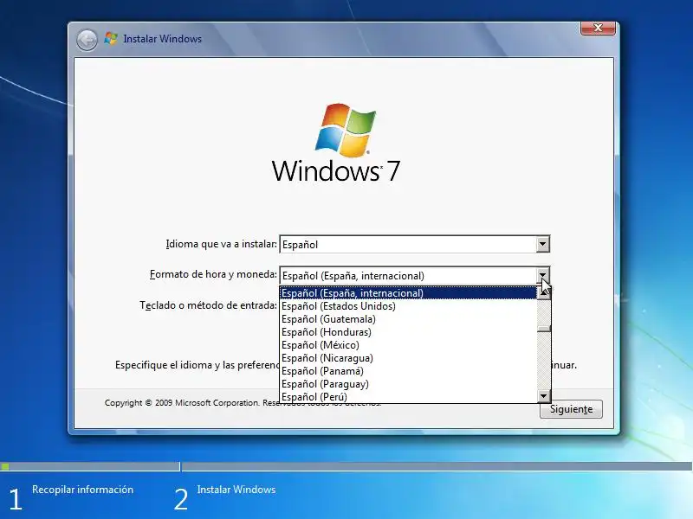The height and width of the screenshot is (519, 693).
Task: Pick Español (Panamá) option
Action: click(x=408, y=371)
